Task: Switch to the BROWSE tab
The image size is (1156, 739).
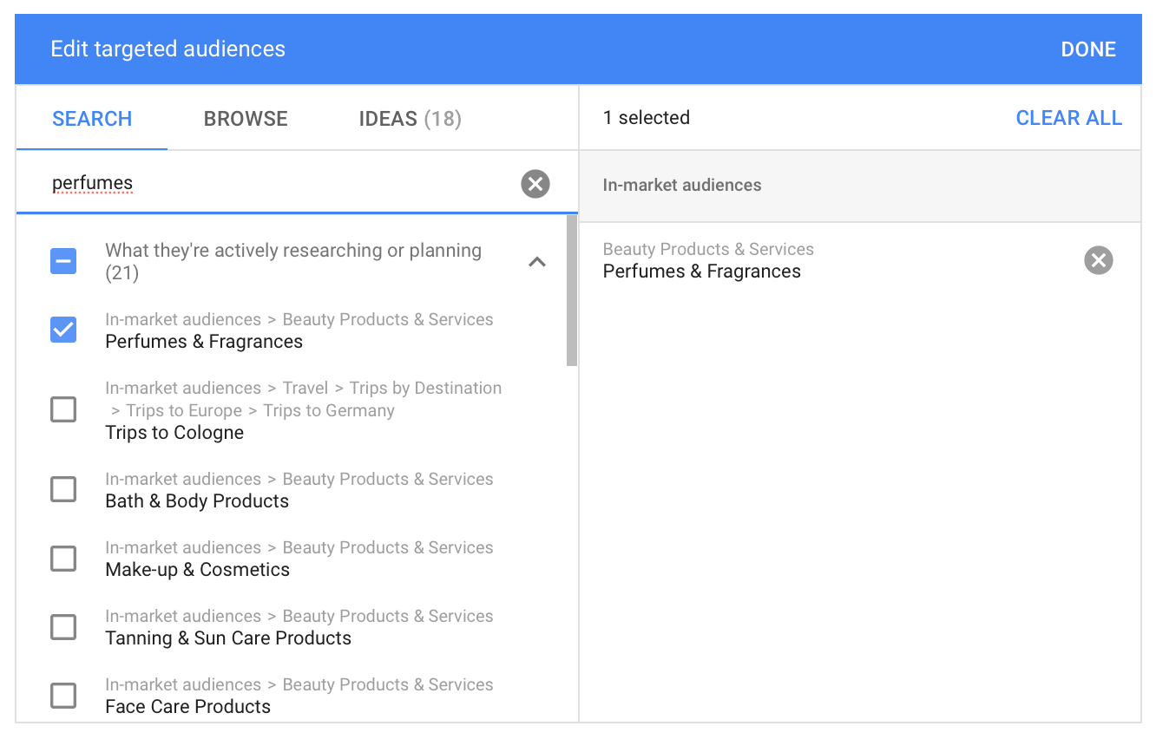Action: (246, 119)
